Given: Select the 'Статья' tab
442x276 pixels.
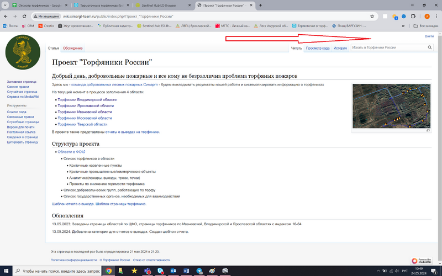Looking at the screenshot, I should 53,48.
